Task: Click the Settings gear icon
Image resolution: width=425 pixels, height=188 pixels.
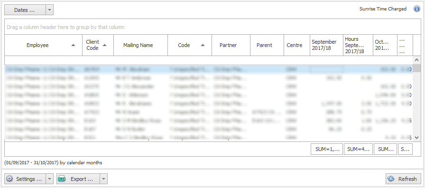Action: point(9,179)
